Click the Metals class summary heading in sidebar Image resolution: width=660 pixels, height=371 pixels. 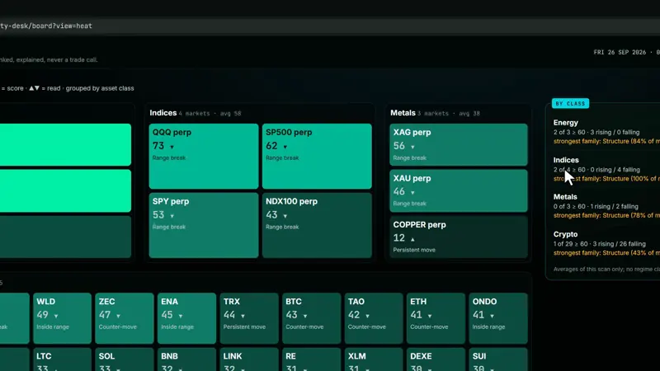coord(565,197)
